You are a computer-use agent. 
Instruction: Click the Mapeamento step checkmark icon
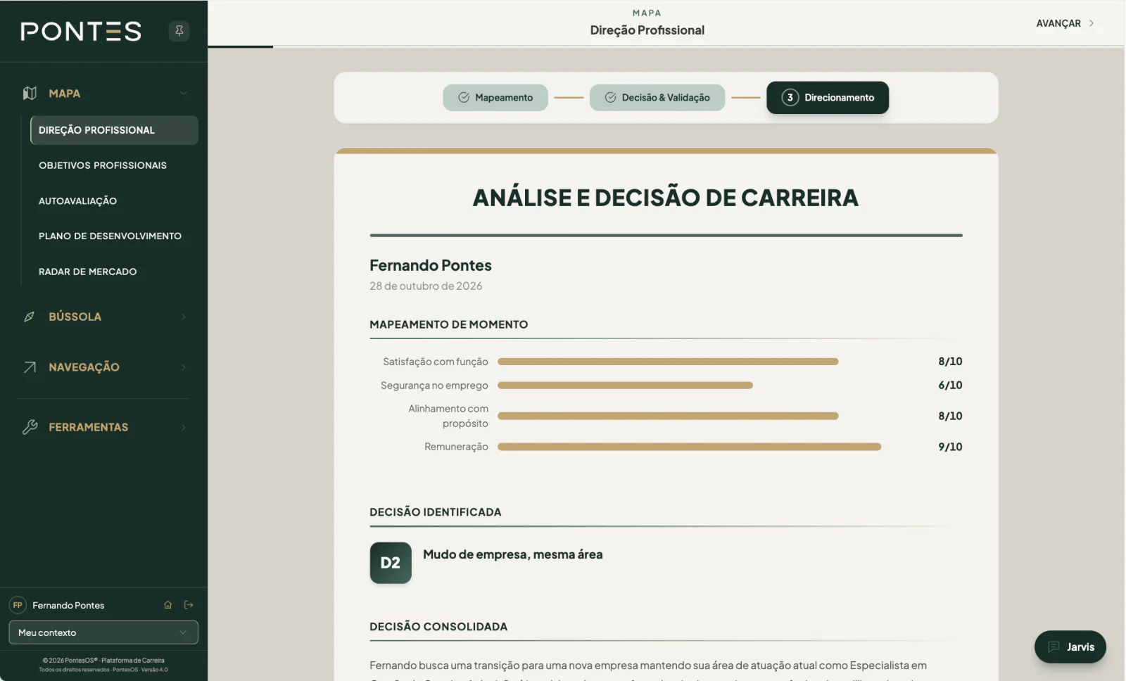pos(464,98)
